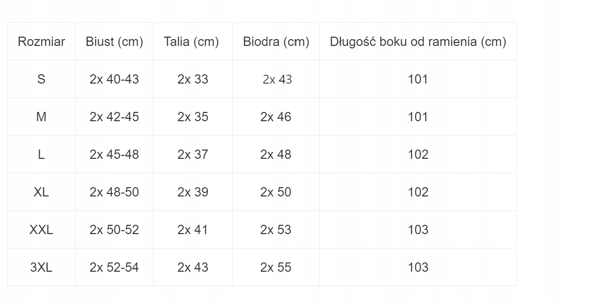The height and width of the screenshot is (302, 590).
Task: Select the 3XL size row label
Action: tap(41, 267)
